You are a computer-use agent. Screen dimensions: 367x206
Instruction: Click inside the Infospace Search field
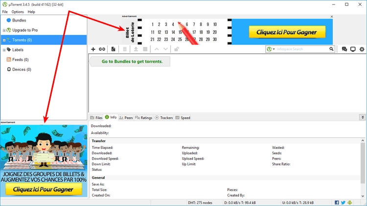(x=303, y=49)
